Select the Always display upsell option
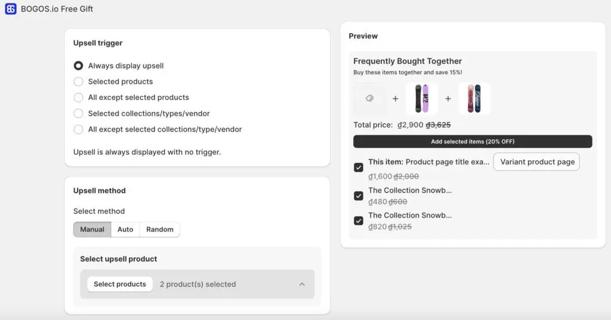 [78, 66]
